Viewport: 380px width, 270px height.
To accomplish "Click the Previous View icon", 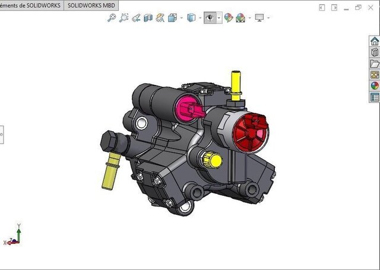I will (x=136, y=18).
